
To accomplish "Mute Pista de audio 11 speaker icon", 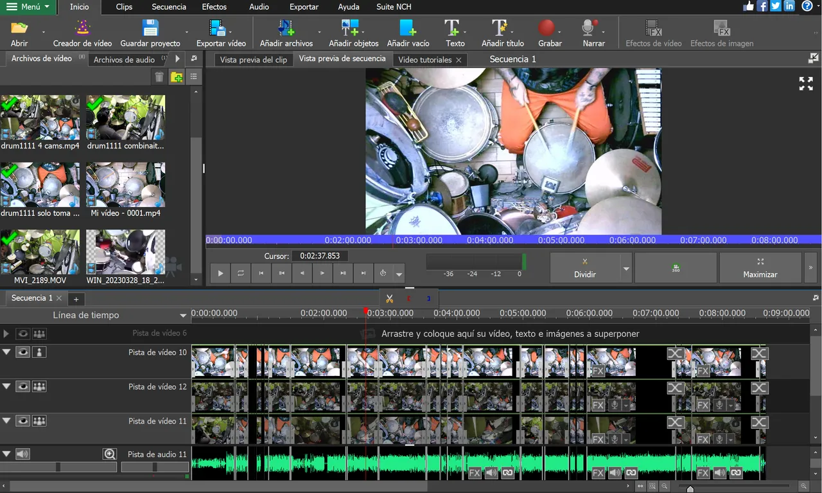I will [23, 454].
